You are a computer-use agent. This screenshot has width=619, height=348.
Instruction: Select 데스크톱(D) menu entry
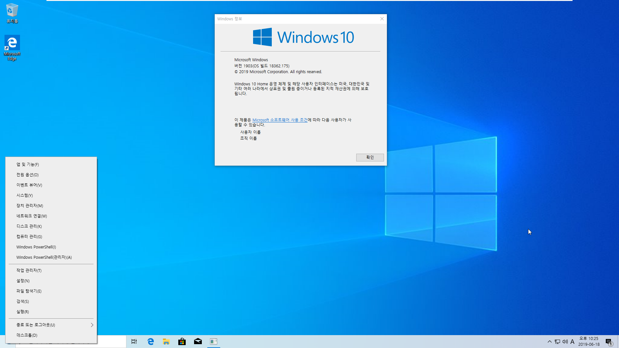51,335
